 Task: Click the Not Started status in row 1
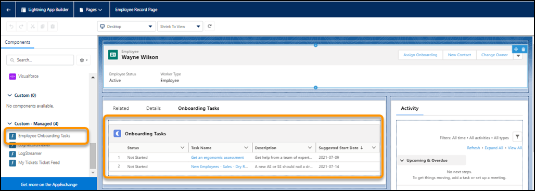[x=137, y=157]
